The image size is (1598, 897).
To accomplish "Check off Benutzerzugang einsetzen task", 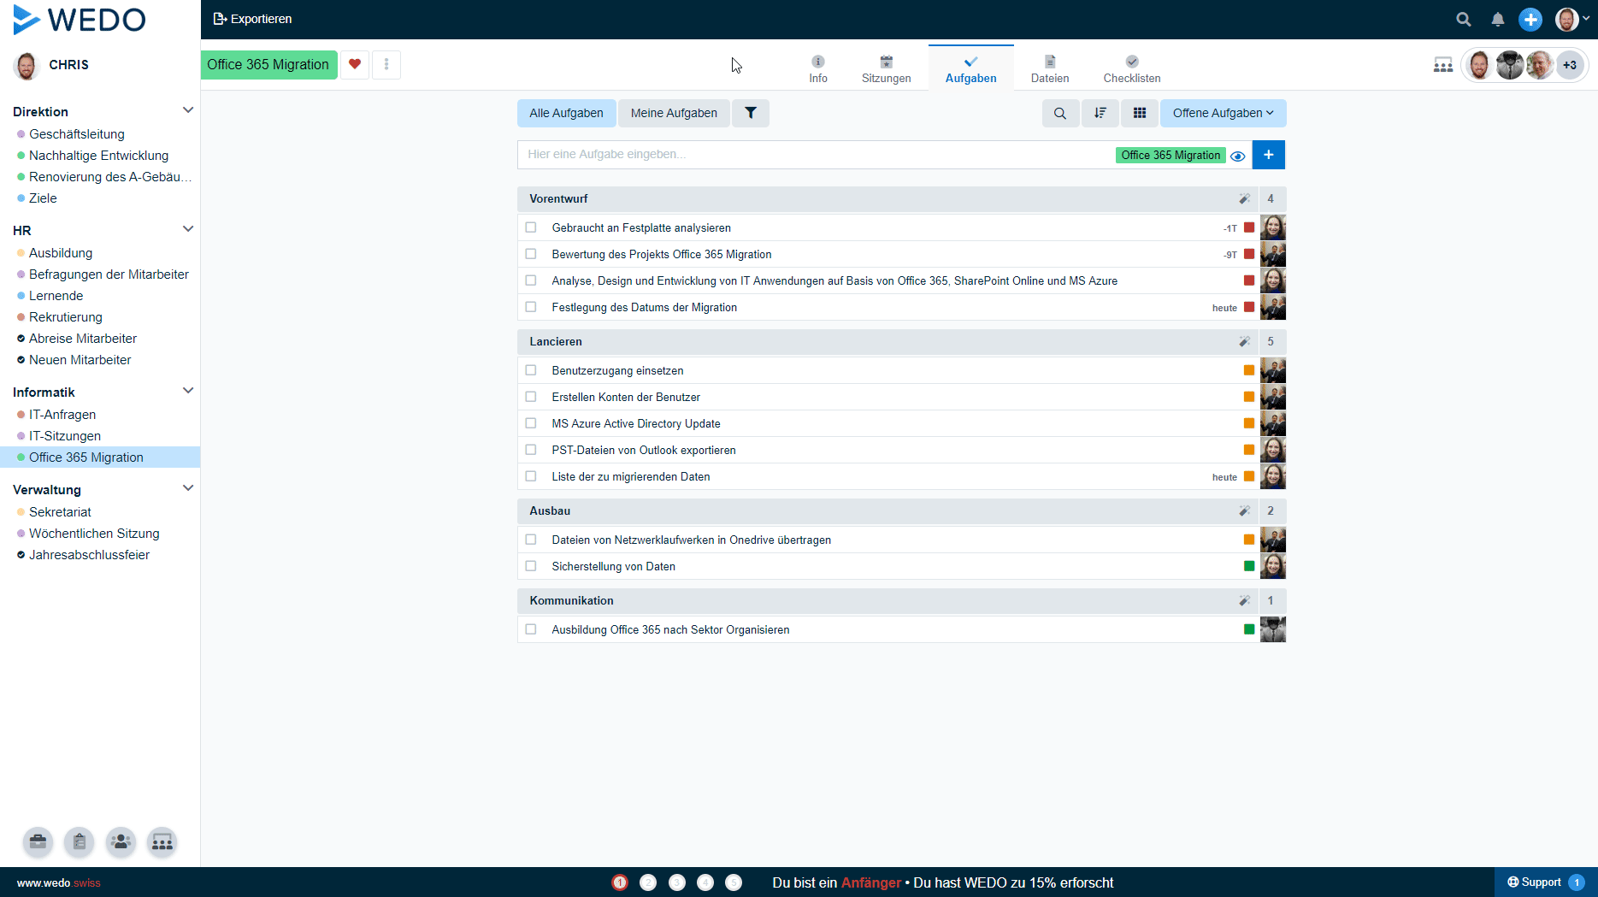I will (x=531, y=370).
